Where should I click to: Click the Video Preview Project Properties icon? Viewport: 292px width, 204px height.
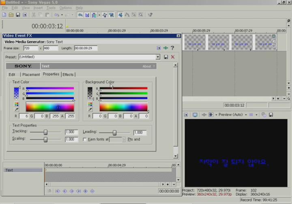coord(186,115)
